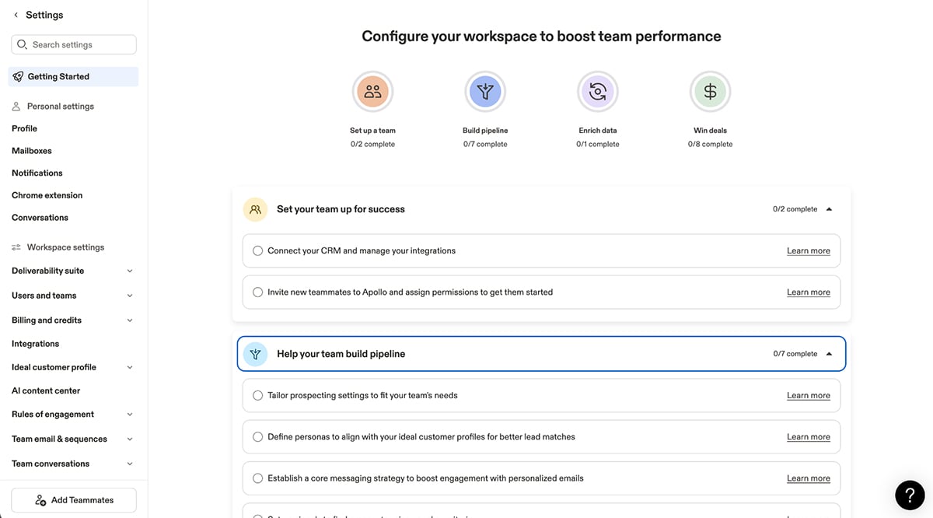933x518 pixels.
Task: Click the Getting Started rocket icon
Action: click(x=17, y=75)
